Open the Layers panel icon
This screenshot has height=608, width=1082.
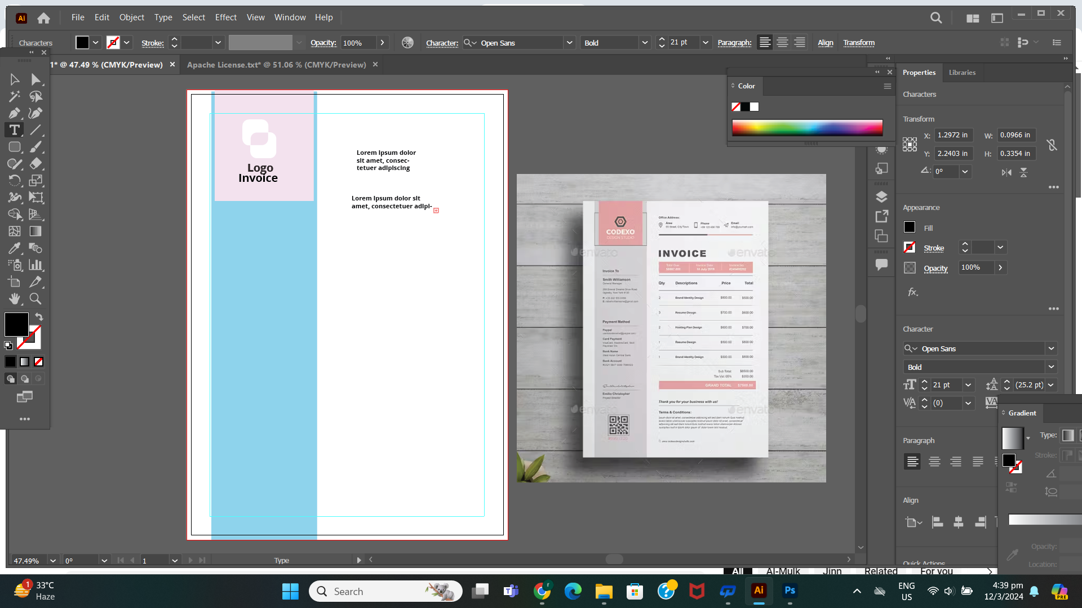point(881,196)
